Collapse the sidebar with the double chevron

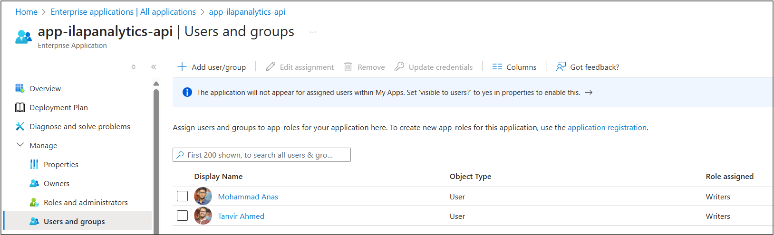(154, 67)
